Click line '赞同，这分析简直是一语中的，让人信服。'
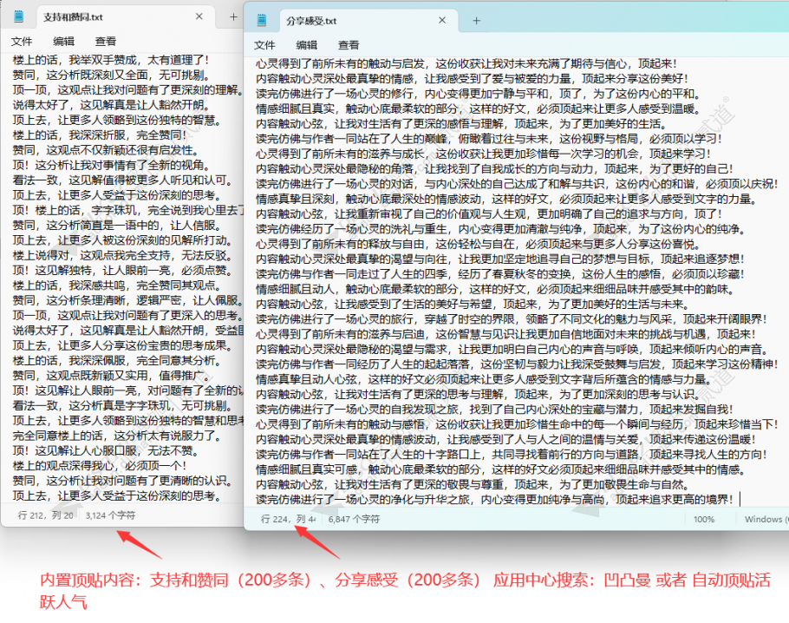Screen dimensions: 789x623 pyautogui.click(x=116, y=225)
